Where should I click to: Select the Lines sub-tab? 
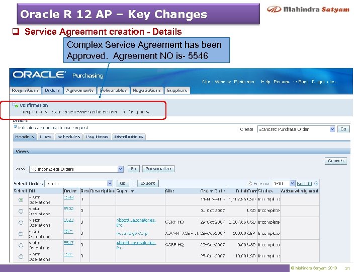45,137
